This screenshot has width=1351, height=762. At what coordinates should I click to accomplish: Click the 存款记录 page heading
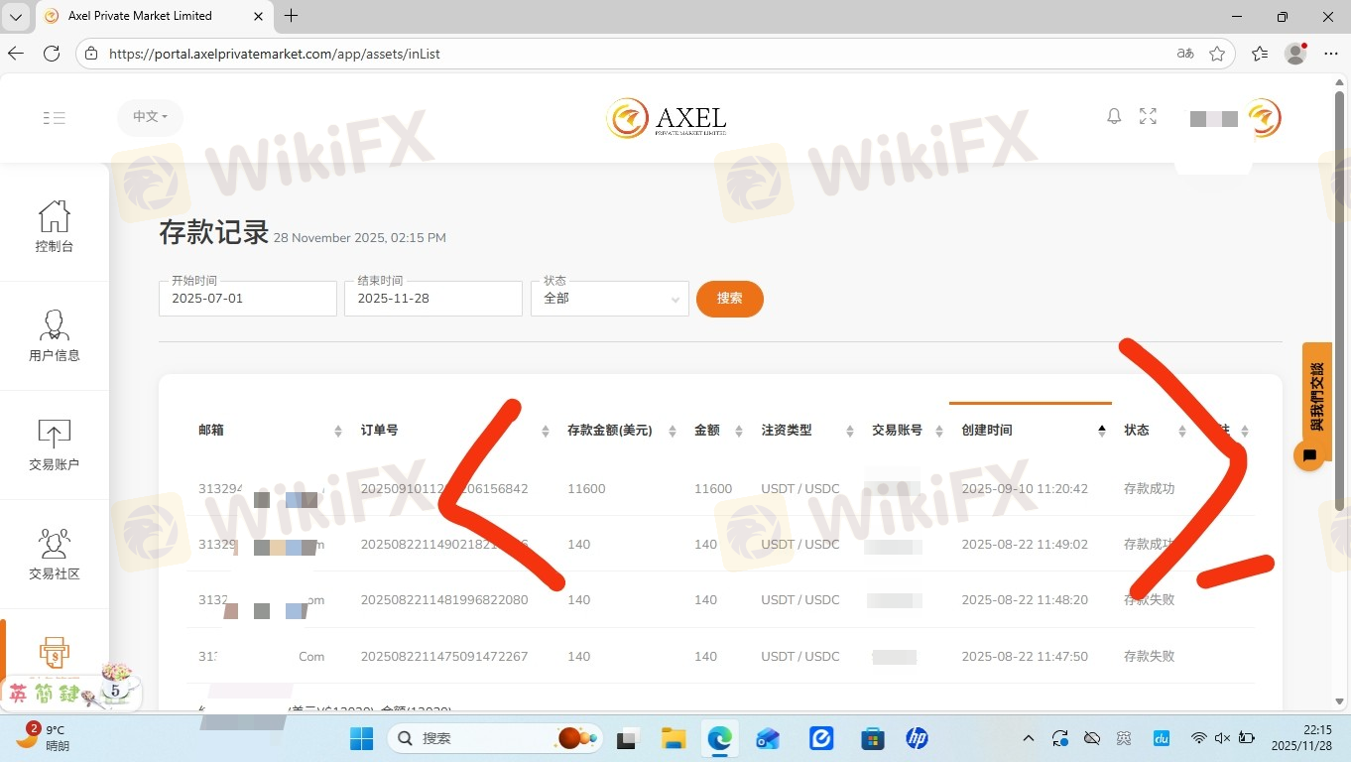(214, 232)
